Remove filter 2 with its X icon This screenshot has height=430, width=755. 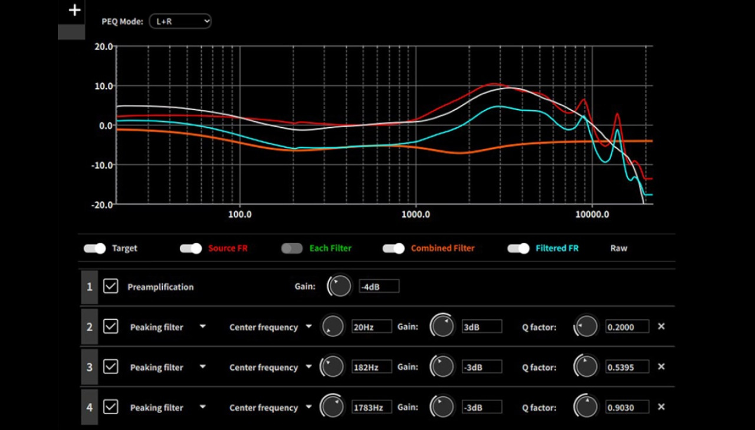[661, 326]
